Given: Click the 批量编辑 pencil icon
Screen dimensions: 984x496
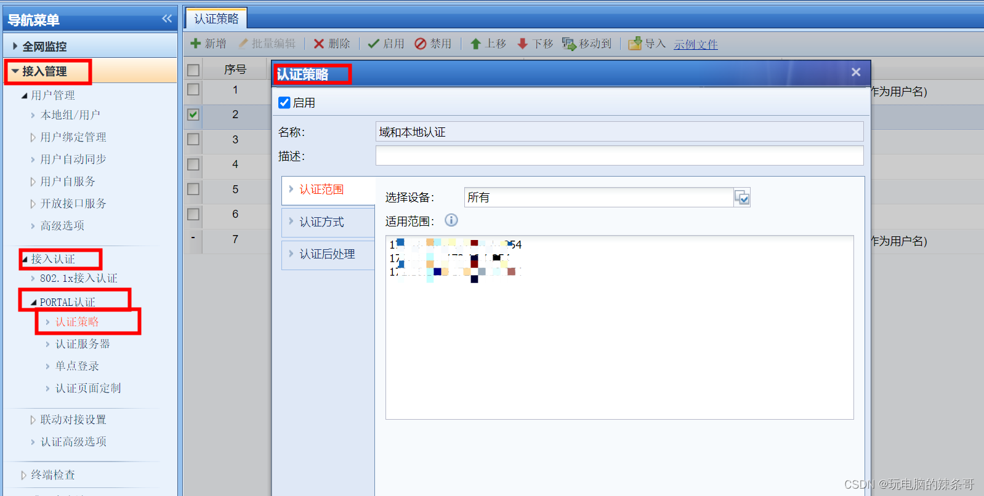Looking at the screenshot, I should 243,44.
